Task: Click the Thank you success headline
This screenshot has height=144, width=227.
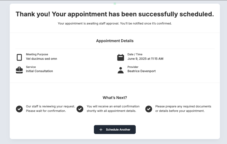Action: click(115, 14)
